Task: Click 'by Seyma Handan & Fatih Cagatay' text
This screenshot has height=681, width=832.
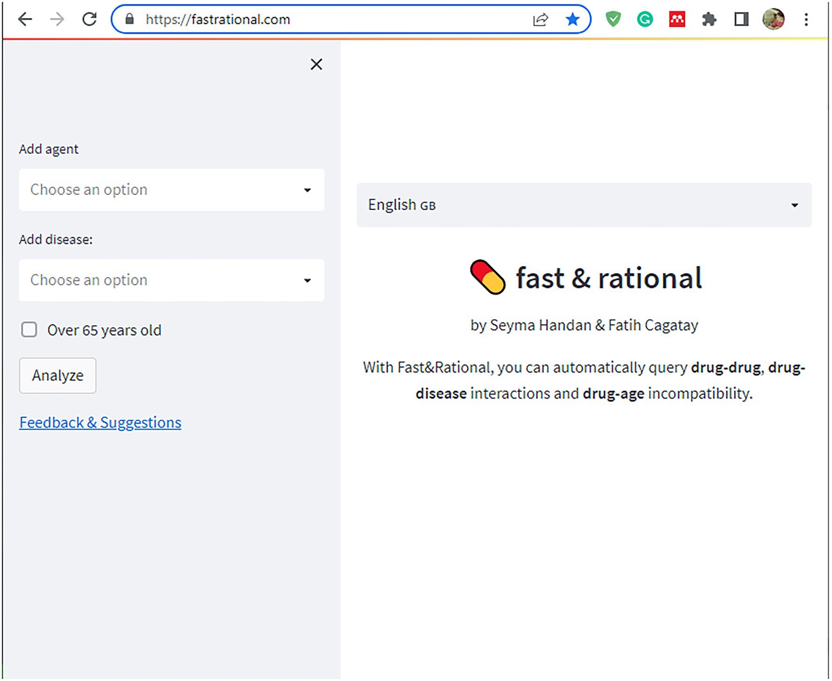Action: pyautogui.click(x=584, y=325)
